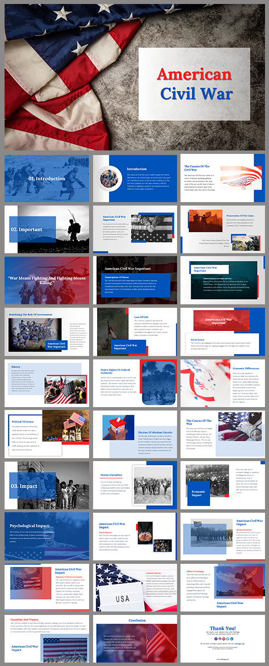Open the 'National Identity' USA slide
Image resolution: width=269 pixels, height=666 pixels.
pyautogui.click(x=135, y=588)
